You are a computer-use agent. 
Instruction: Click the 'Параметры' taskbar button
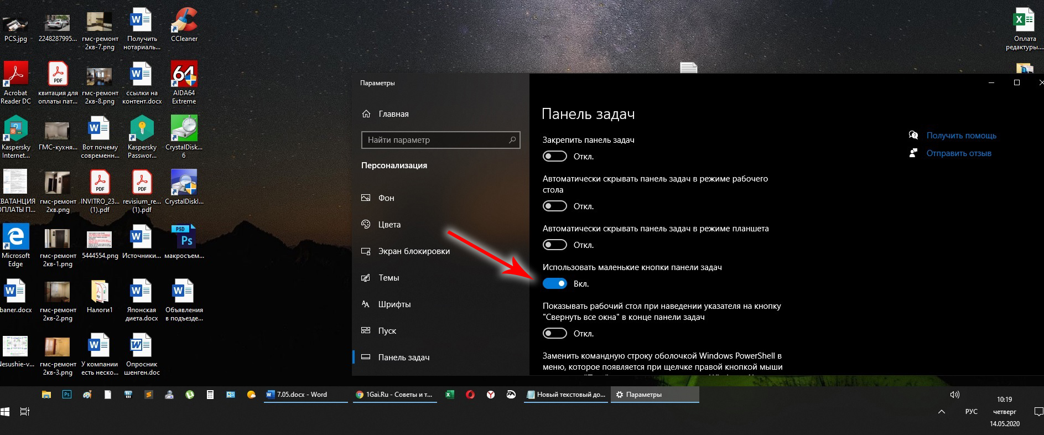click(x=655, y=395)
